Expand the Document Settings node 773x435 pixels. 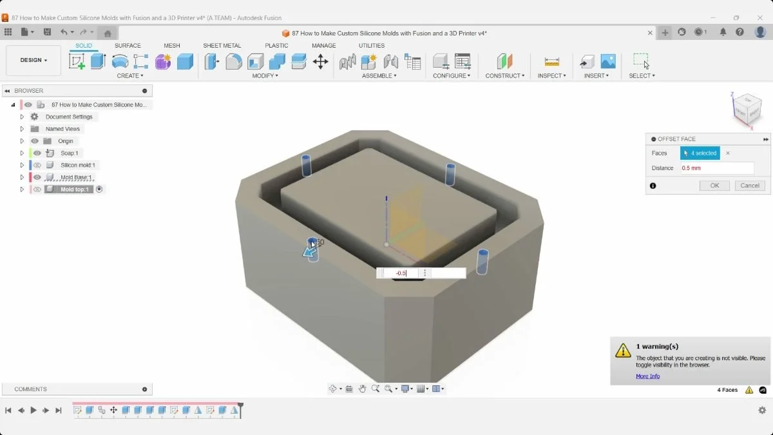pyautogui.click(x=22, y=117)
